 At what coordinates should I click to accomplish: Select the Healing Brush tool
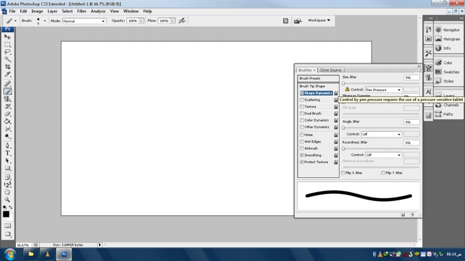point(7,84)
